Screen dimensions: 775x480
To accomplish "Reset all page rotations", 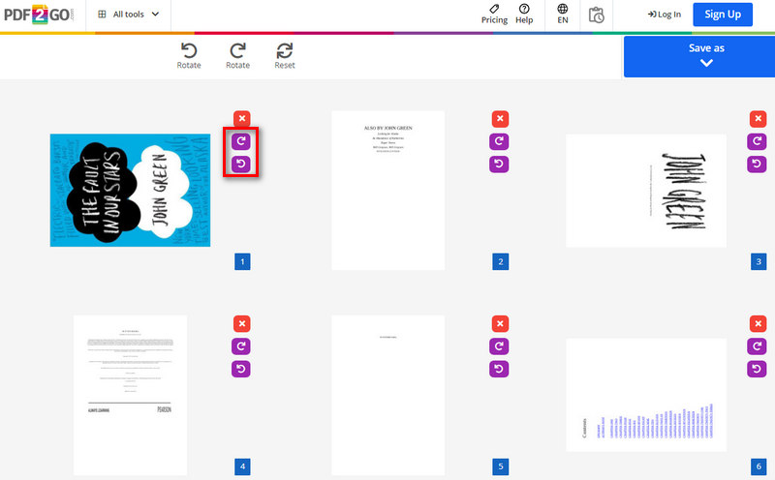I will (285, 56).
